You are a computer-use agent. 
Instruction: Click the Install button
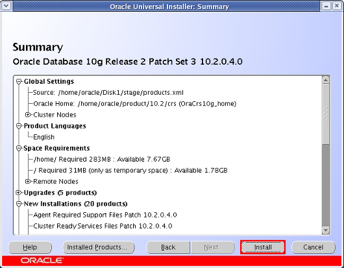[263, 247]
